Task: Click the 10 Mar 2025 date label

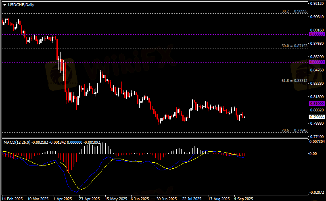Action: [38, 199]
